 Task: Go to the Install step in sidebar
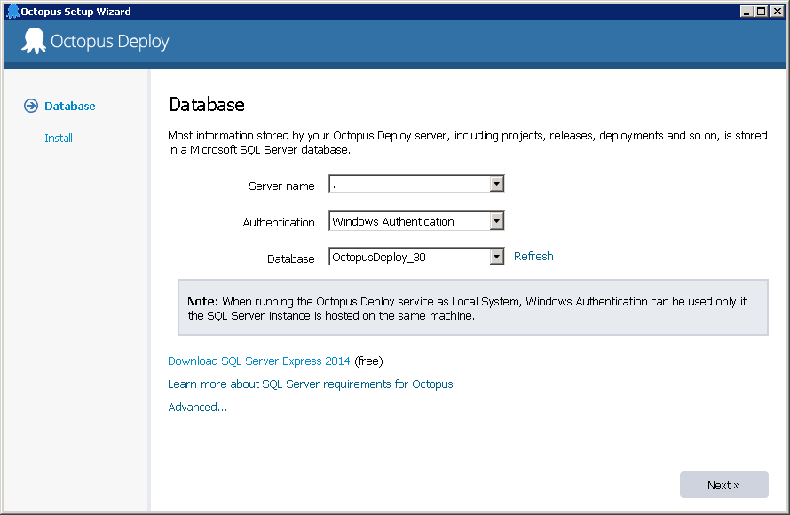[59, 139]
